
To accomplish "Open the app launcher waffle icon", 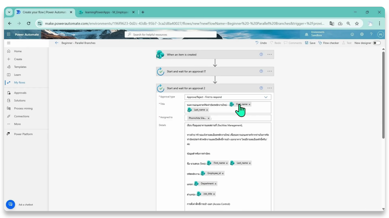I will pos(9,34).
